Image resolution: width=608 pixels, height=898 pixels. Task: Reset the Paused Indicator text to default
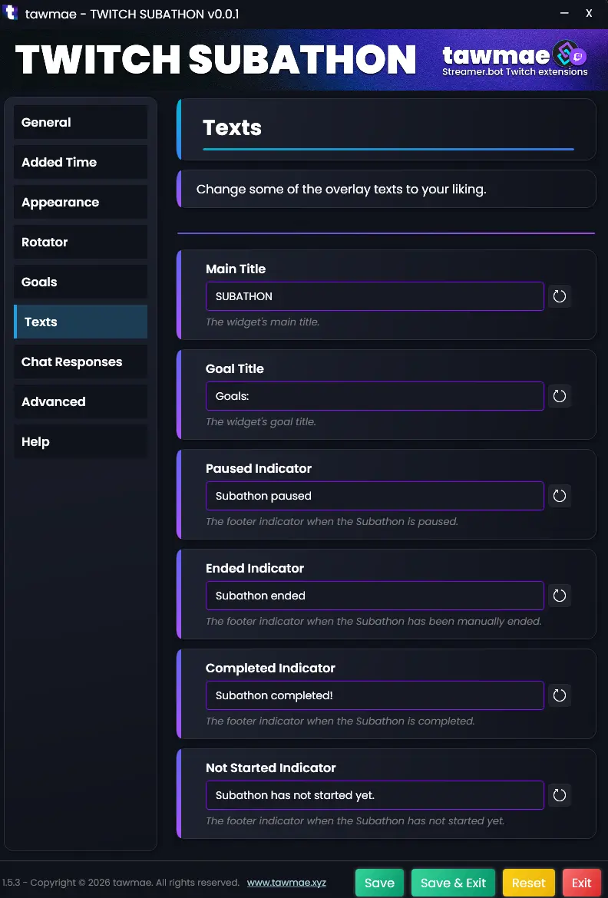pyautogui.click(x=560, y=496)
